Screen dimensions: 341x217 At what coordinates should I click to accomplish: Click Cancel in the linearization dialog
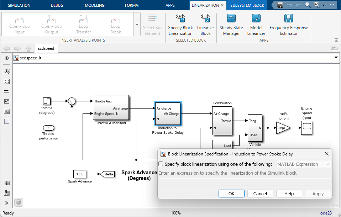260,194
